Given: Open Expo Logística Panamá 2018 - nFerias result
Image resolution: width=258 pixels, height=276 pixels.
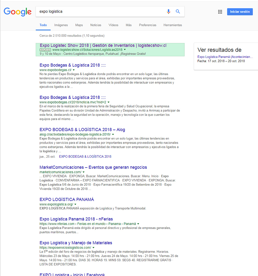Looking at the screenshot, I should (x=76, y=219).
